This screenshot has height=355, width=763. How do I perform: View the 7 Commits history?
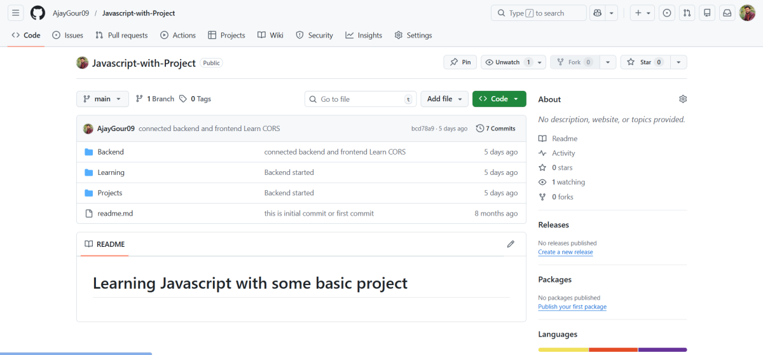pos(496,129)
